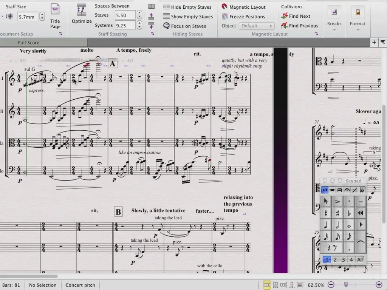Apply a natural sign on the Keypad

[326, 213]
